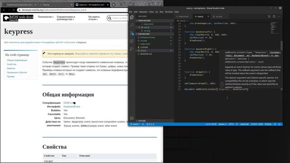Click the Ln 37, Col position in status bar

pos(211,124)
